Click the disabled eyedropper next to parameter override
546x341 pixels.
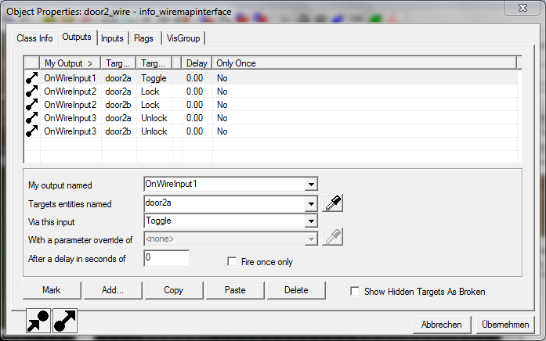[x=333, y=237]
